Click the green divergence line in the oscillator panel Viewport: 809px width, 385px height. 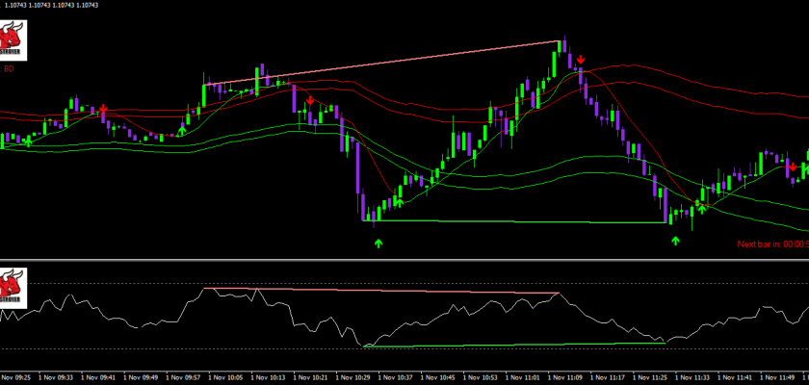point(520,344)
